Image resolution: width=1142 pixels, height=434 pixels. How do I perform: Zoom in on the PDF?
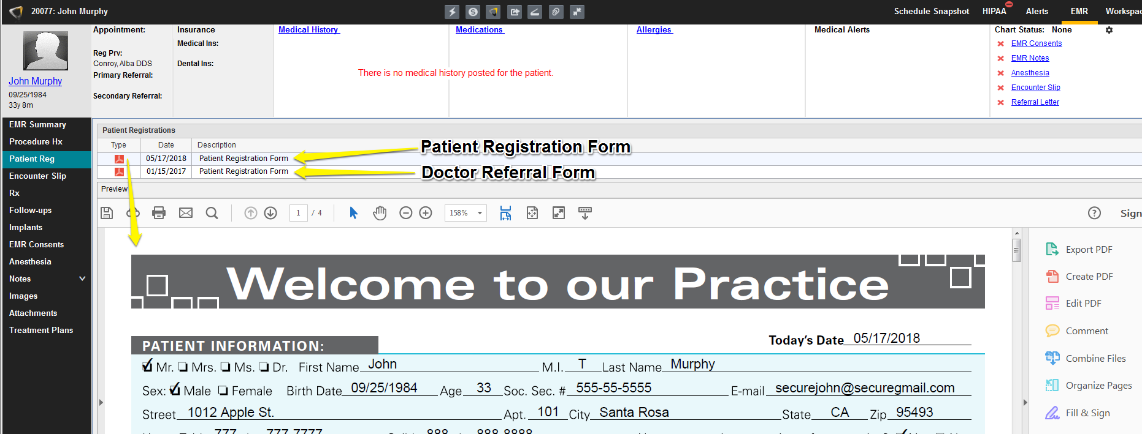[x=426, y=213]
